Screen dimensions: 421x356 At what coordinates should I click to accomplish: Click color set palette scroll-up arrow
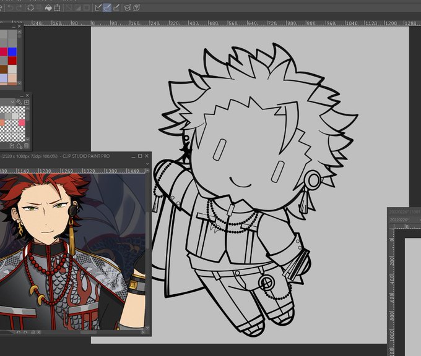(x=19, y=32)
